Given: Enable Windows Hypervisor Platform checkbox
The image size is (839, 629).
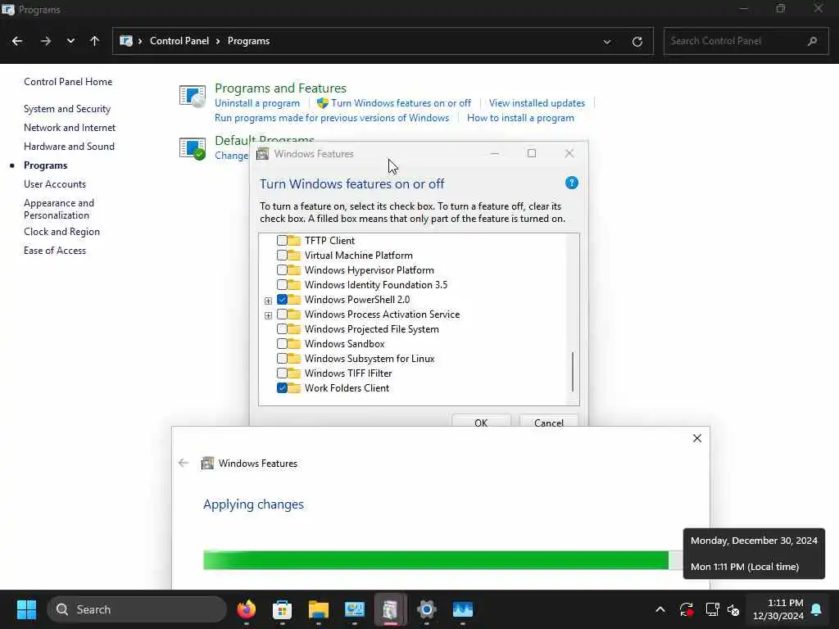Looking at the screenshot, I should (282, 270).
